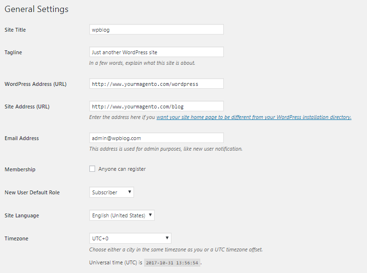Open the New User Default Role dropdown
This screenshot has height=273, width=367.
111,192
